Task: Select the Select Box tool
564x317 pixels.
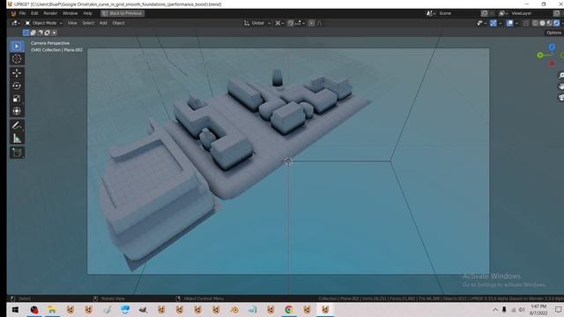Action: pyautogui.click(x=17, y=46)
